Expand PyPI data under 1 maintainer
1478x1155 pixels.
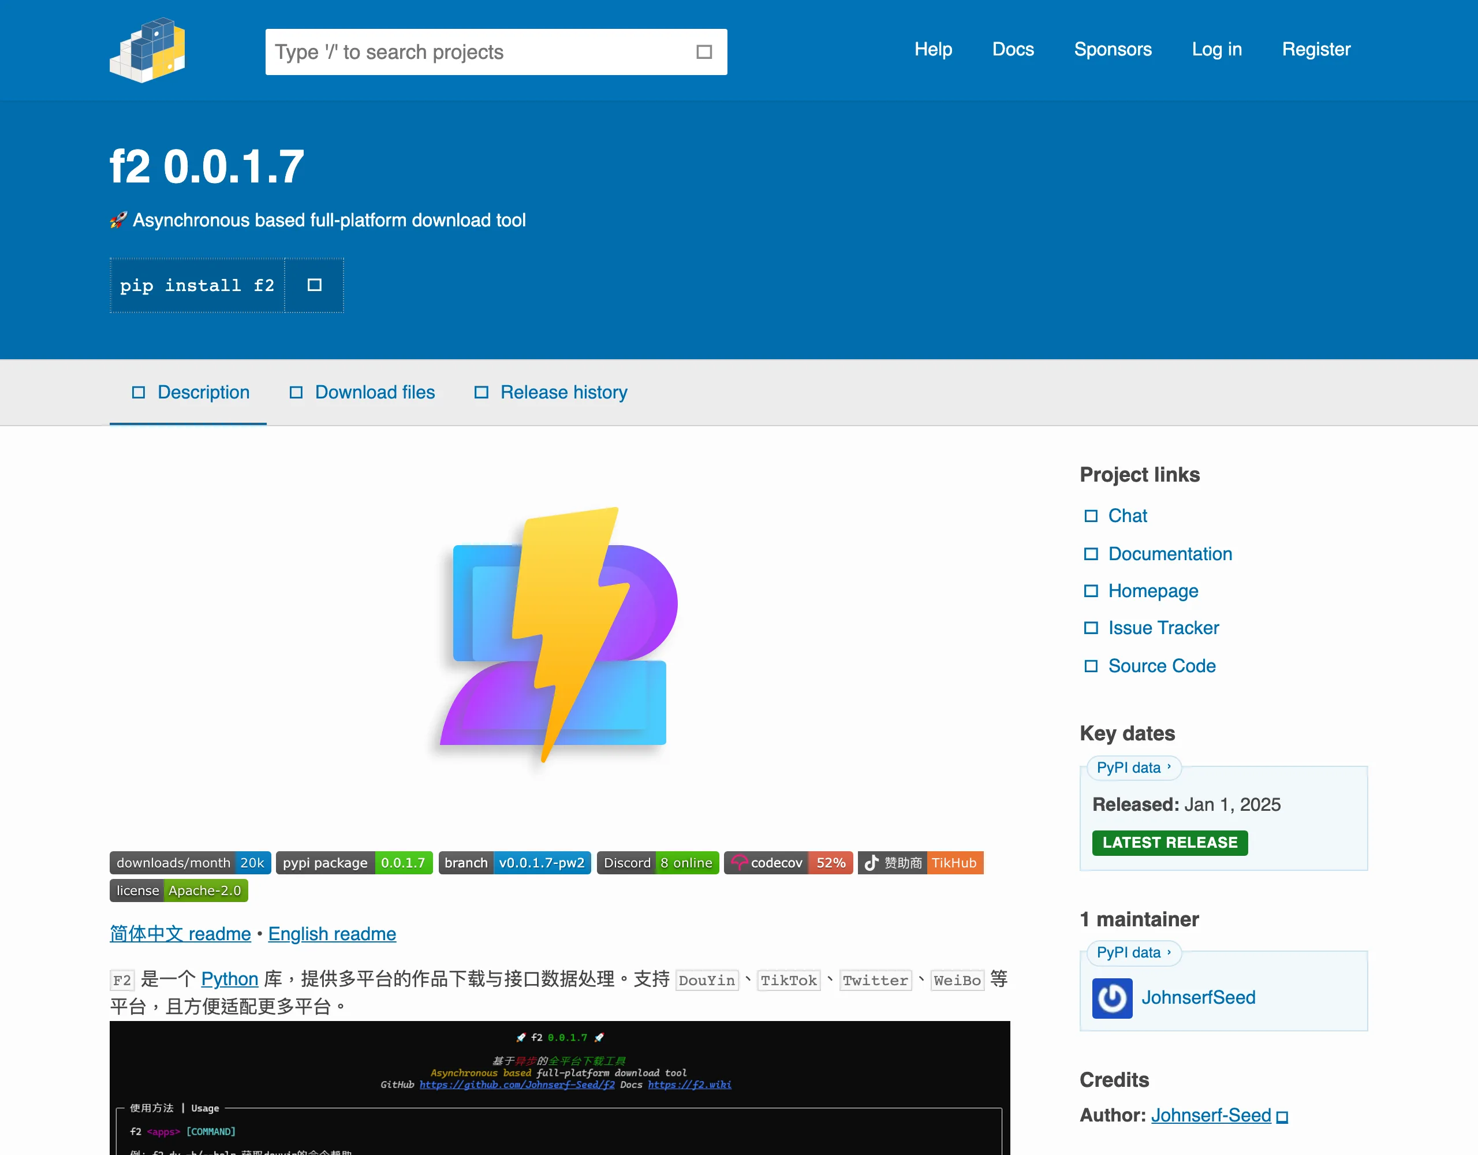coord(1133,952)
